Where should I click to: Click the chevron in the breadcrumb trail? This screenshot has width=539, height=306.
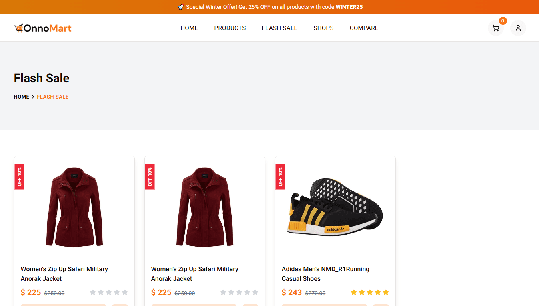pos(33,97)
